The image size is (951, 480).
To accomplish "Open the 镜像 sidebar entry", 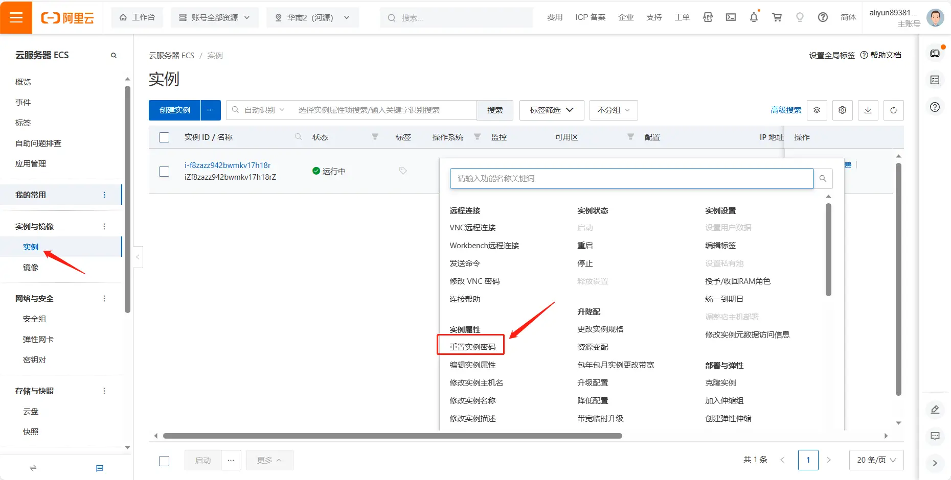I will click(x=30, y=267).
